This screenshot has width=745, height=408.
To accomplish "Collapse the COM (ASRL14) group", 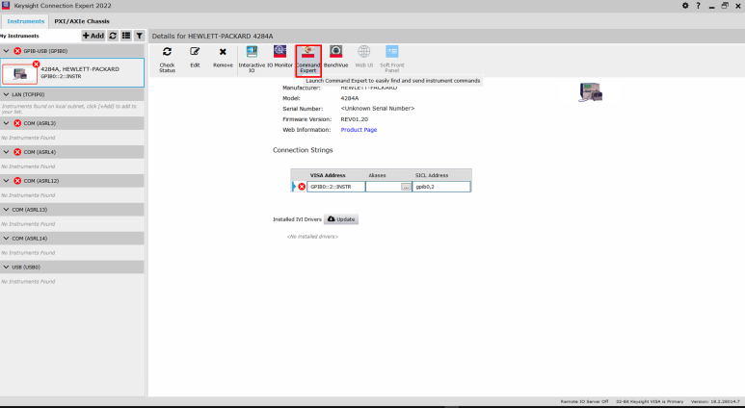I will (x=6, y=239).
